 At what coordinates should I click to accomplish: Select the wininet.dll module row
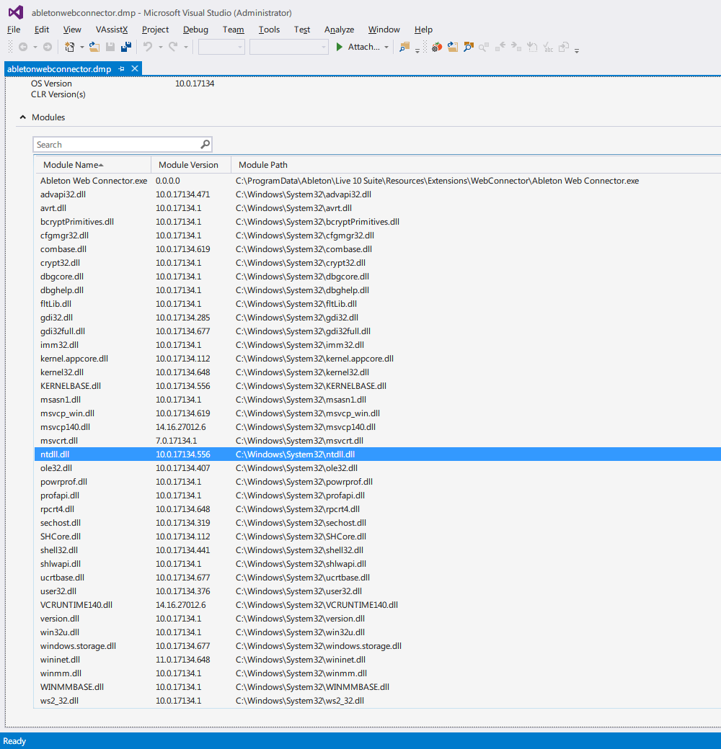[x=378, y=660]
